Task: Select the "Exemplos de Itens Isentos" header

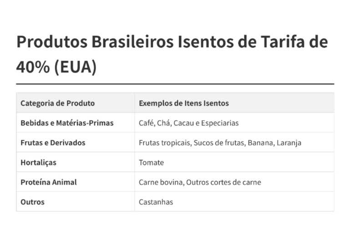Action: [x=183, y=103]
